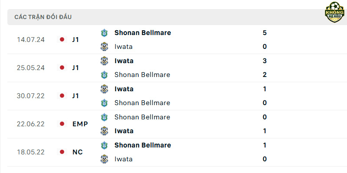Click Shonan Bellmare crest in 30.07.22 match
347x173 pixels.
click(x=104, y=103)
